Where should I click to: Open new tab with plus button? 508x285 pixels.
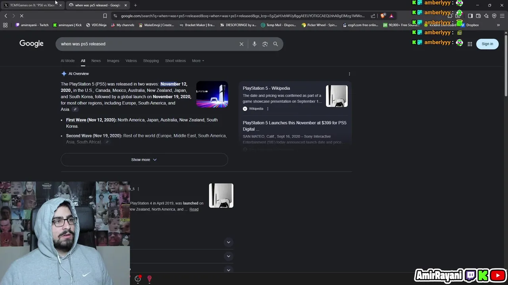[135, 5]
